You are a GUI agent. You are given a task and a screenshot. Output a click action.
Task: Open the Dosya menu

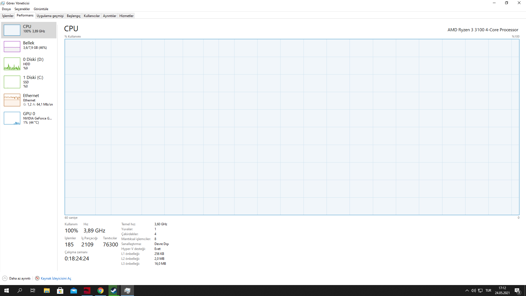pyautogui.click(x=6, y=9)
